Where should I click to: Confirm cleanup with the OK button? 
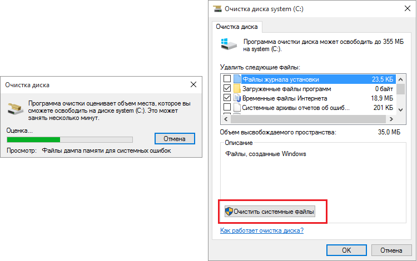[346, 250]
